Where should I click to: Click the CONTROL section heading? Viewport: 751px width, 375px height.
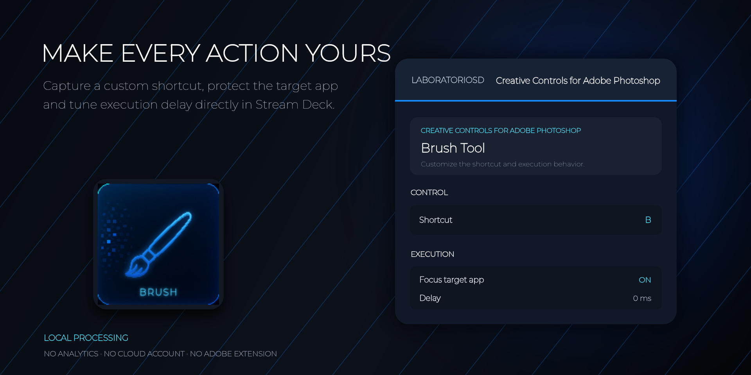(429, 193)
